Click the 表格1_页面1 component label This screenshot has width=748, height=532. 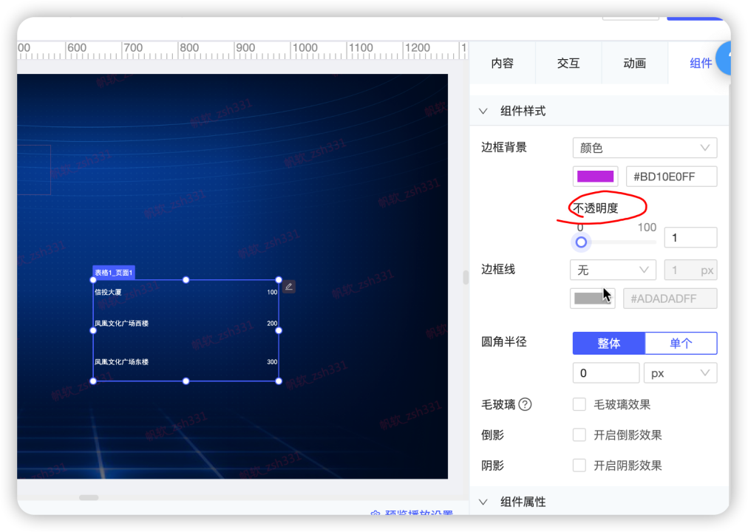click(114, 273)
